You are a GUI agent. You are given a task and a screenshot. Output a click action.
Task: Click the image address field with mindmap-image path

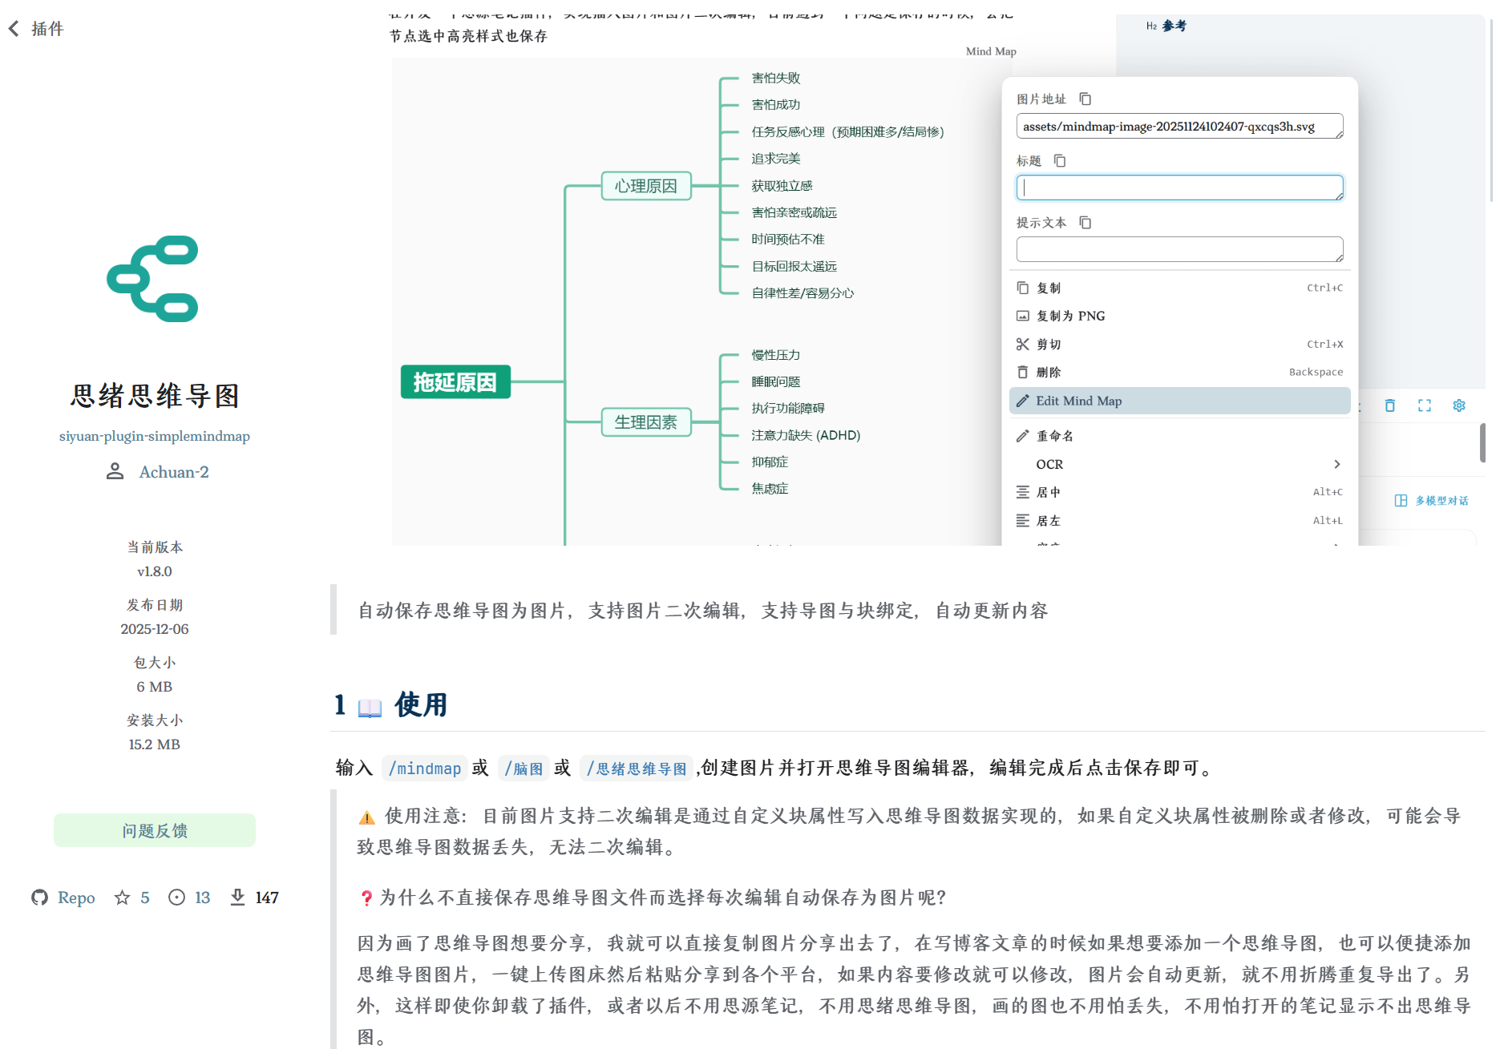[1179, 127]
